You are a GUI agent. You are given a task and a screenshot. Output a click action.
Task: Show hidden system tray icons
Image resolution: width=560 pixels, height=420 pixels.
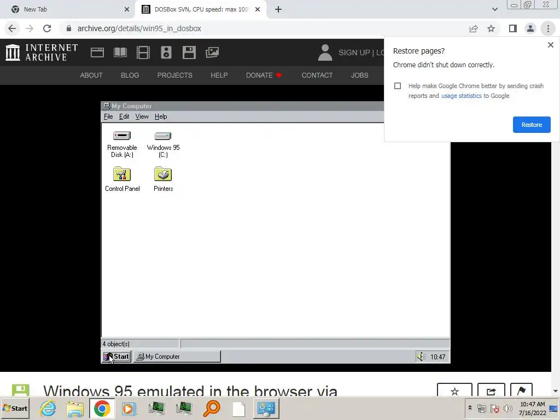tap(470, 408)
